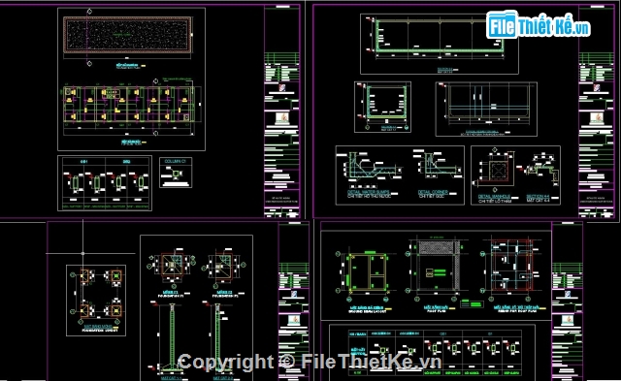This screenshot has width=621, height=381.
Task: Select the COLUMN C1 detail box
Action: pos(176,173)
